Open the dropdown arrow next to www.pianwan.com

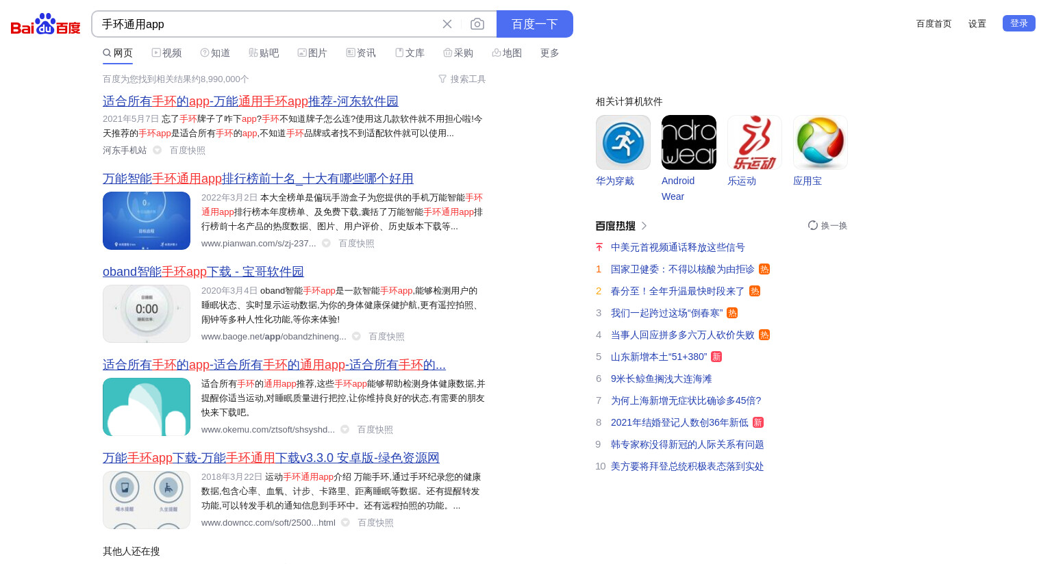[x=327, y=244]
